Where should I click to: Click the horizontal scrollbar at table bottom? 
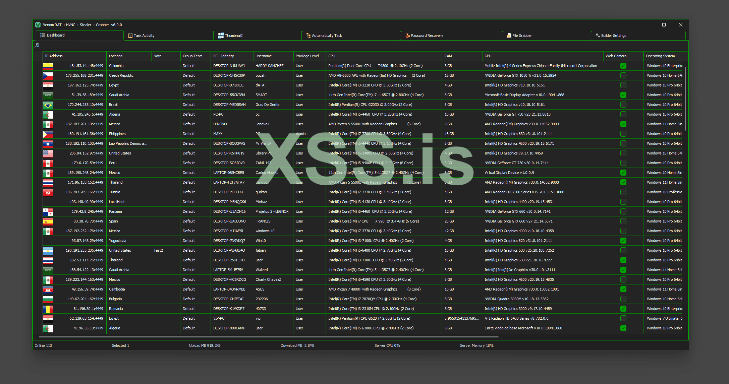(268, 337)
